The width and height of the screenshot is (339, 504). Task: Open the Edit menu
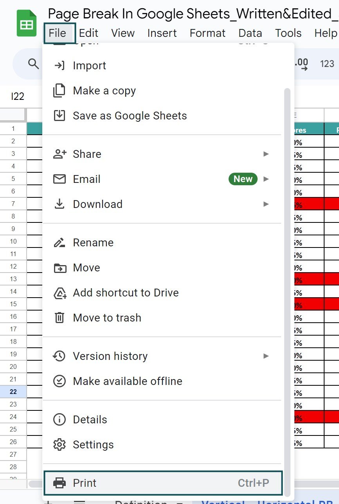click(x=88, y=33)
